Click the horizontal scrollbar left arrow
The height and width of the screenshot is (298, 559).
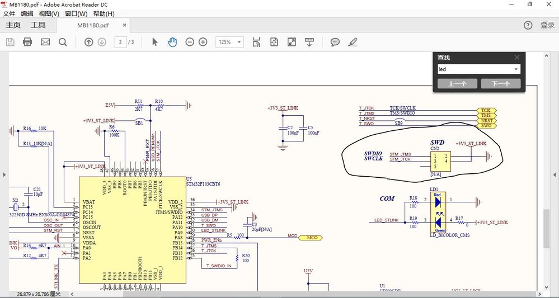(x=73, y=294)
